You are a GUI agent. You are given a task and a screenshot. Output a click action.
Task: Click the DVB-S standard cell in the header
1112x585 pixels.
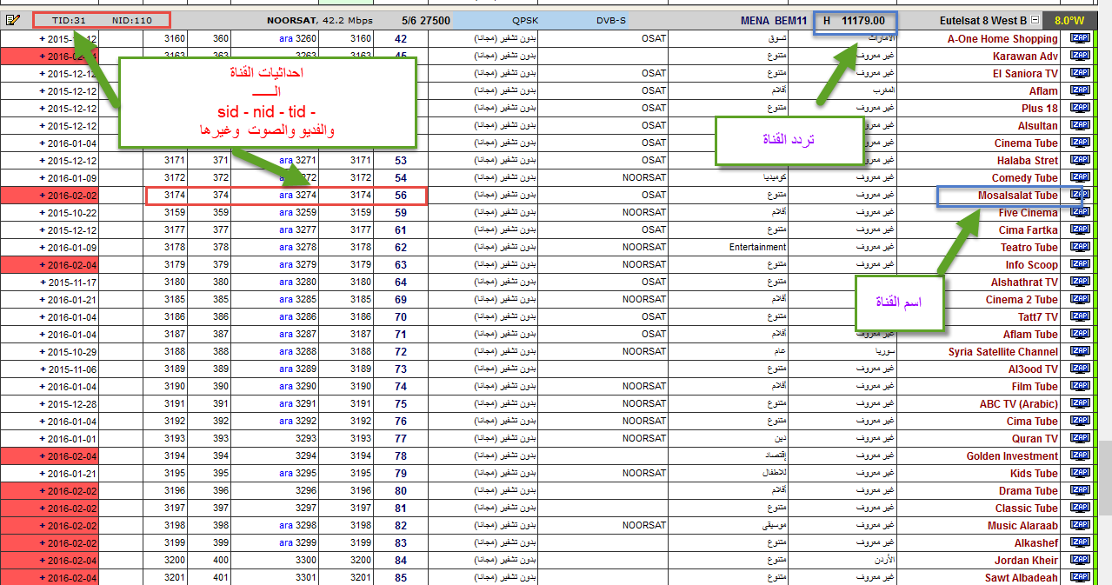click(613, 20)
